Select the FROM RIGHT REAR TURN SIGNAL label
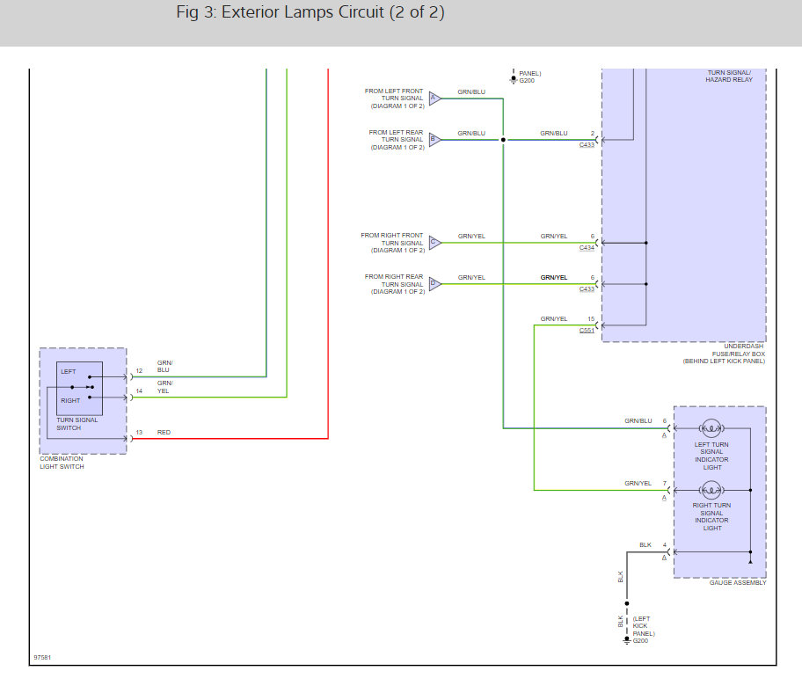Screen dimensions: 802x686 [394, 284]
